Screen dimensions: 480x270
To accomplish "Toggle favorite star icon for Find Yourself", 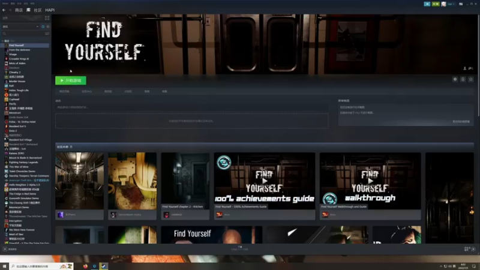I will tap(471, 79).
